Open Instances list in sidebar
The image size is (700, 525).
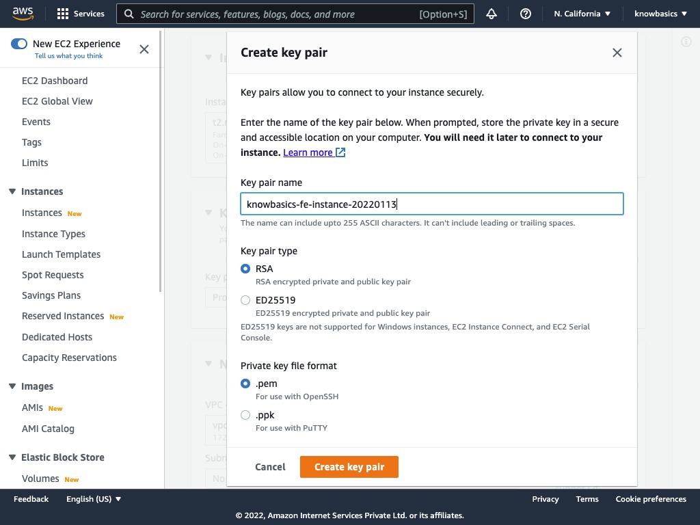click(x=42, y=213)
